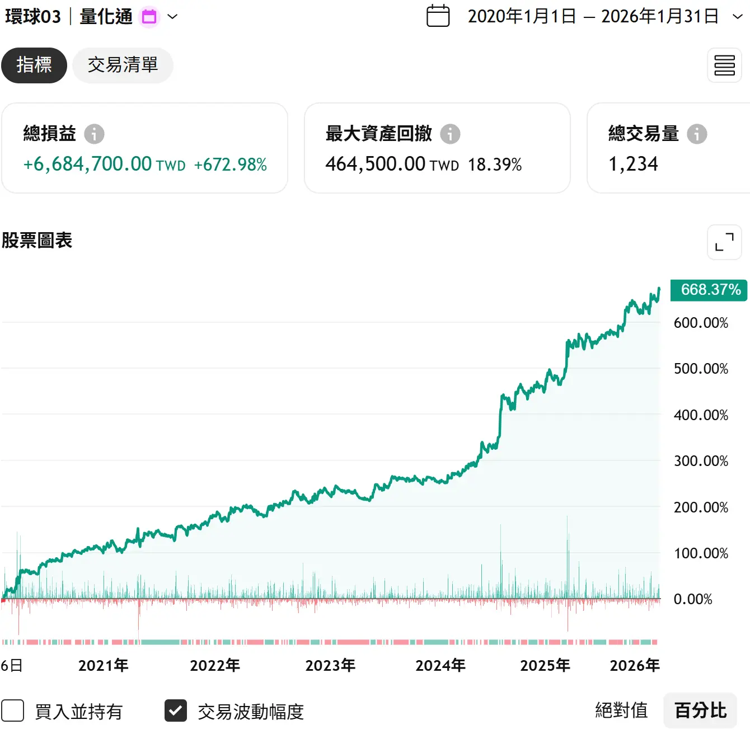Open the 交易清單 tab

point(123,65)
